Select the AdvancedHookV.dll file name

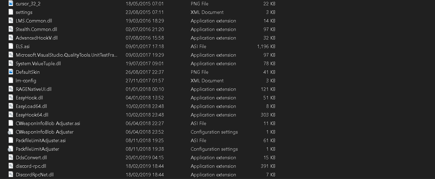(37, 38)
